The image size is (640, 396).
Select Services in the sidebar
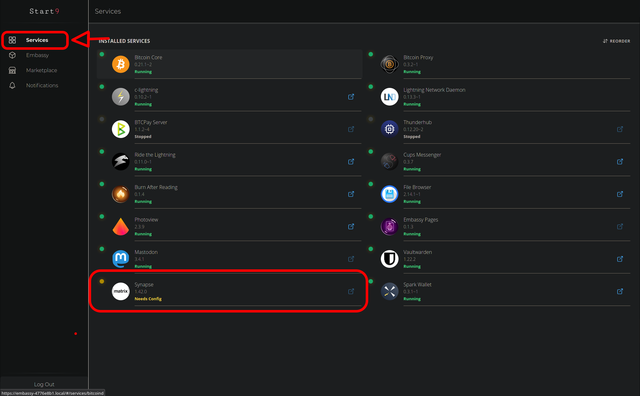37,40
